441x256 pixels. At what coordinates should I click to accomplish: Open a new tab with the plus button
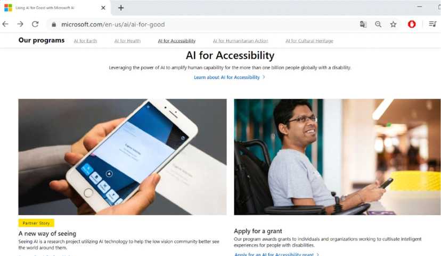coord(121,8)
